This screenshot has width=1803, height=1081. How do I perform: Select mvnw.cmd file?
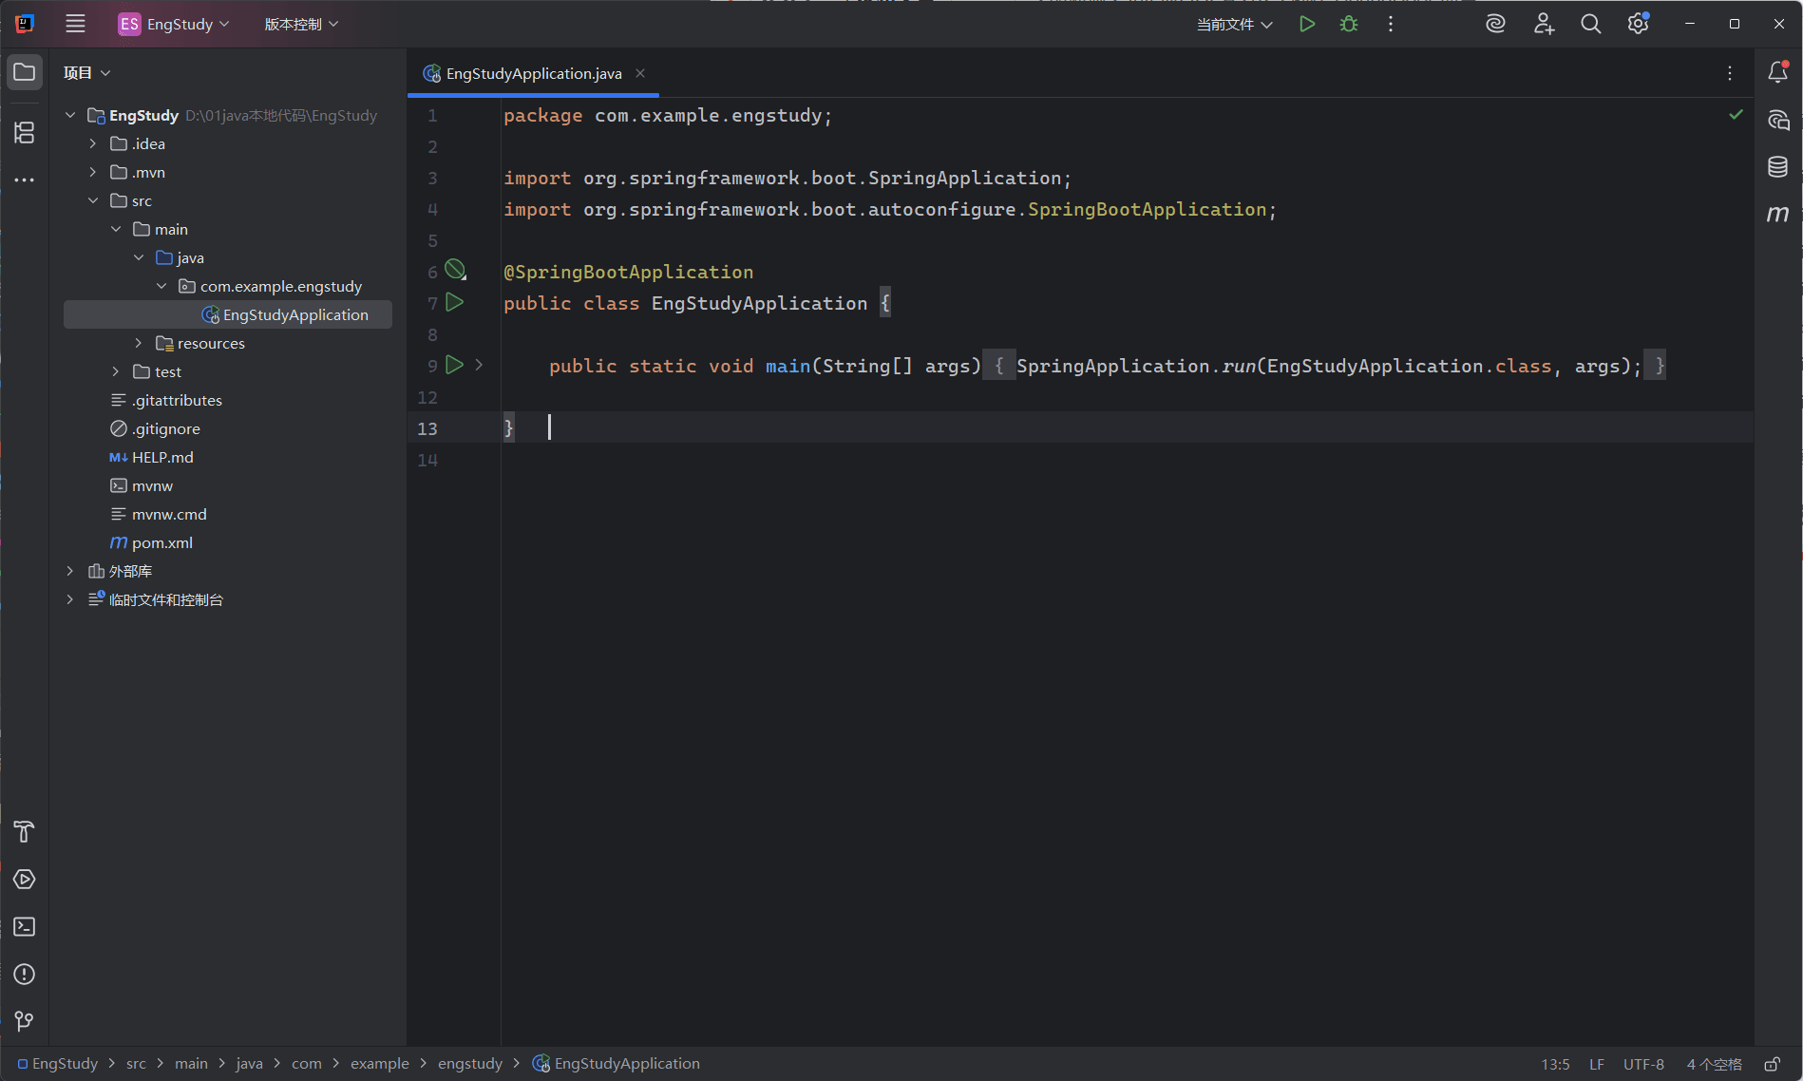pos(159,514)
